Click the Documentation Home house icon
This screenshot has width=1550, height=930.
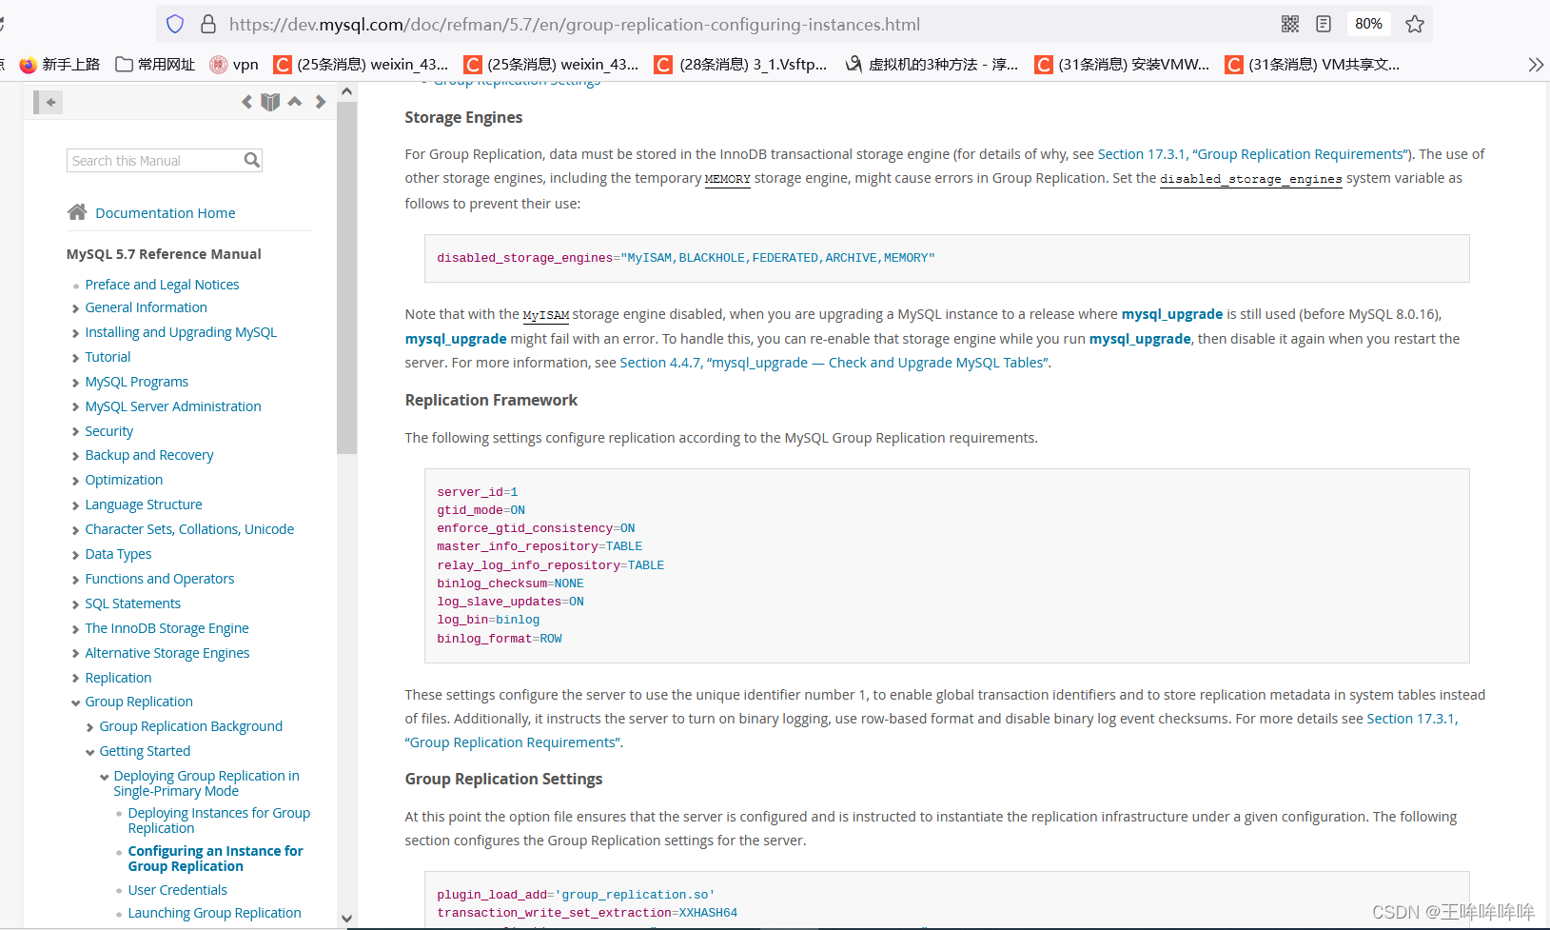(x=77, y=212)
